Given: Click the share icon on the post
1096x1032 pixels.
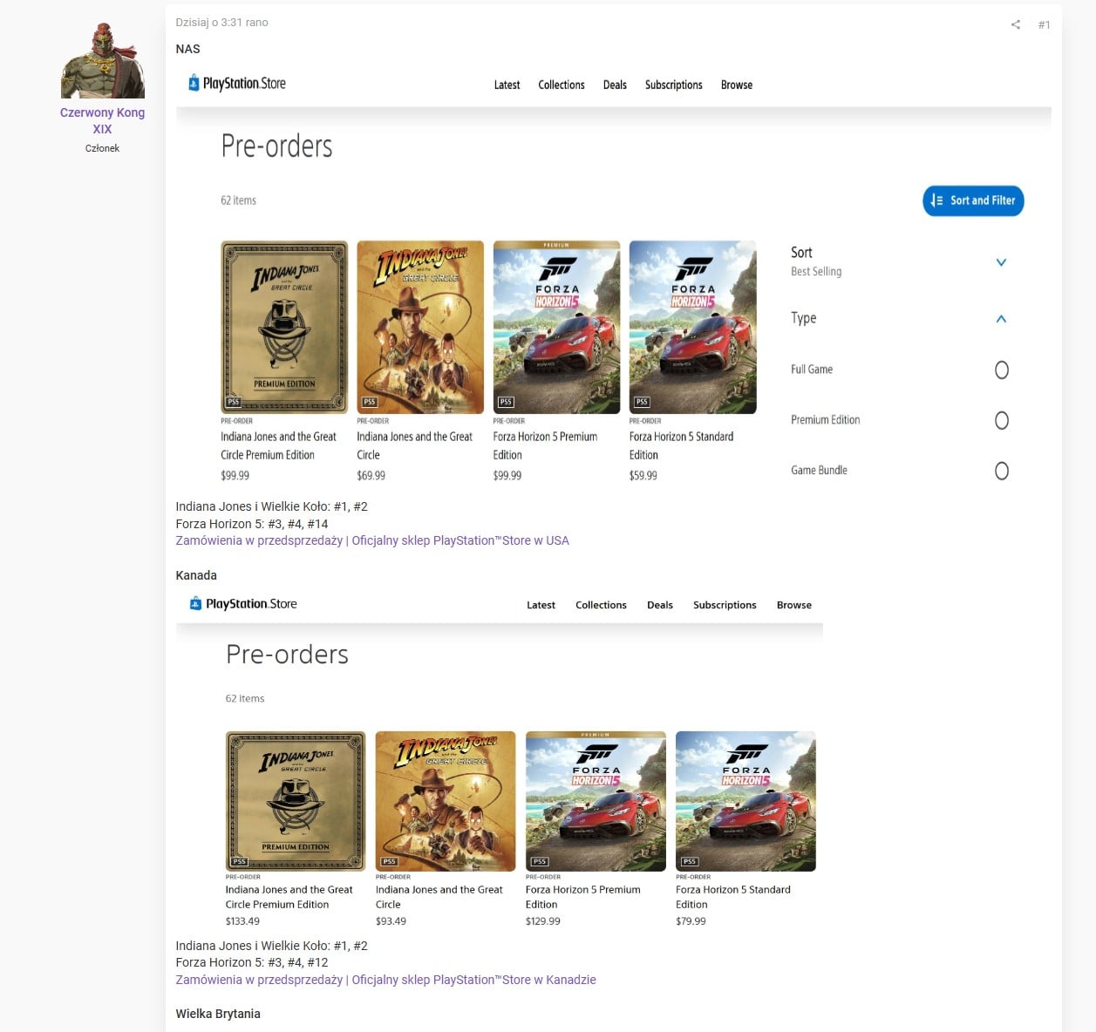Looking at the screenshot, I should click(x=1015, y=24).
